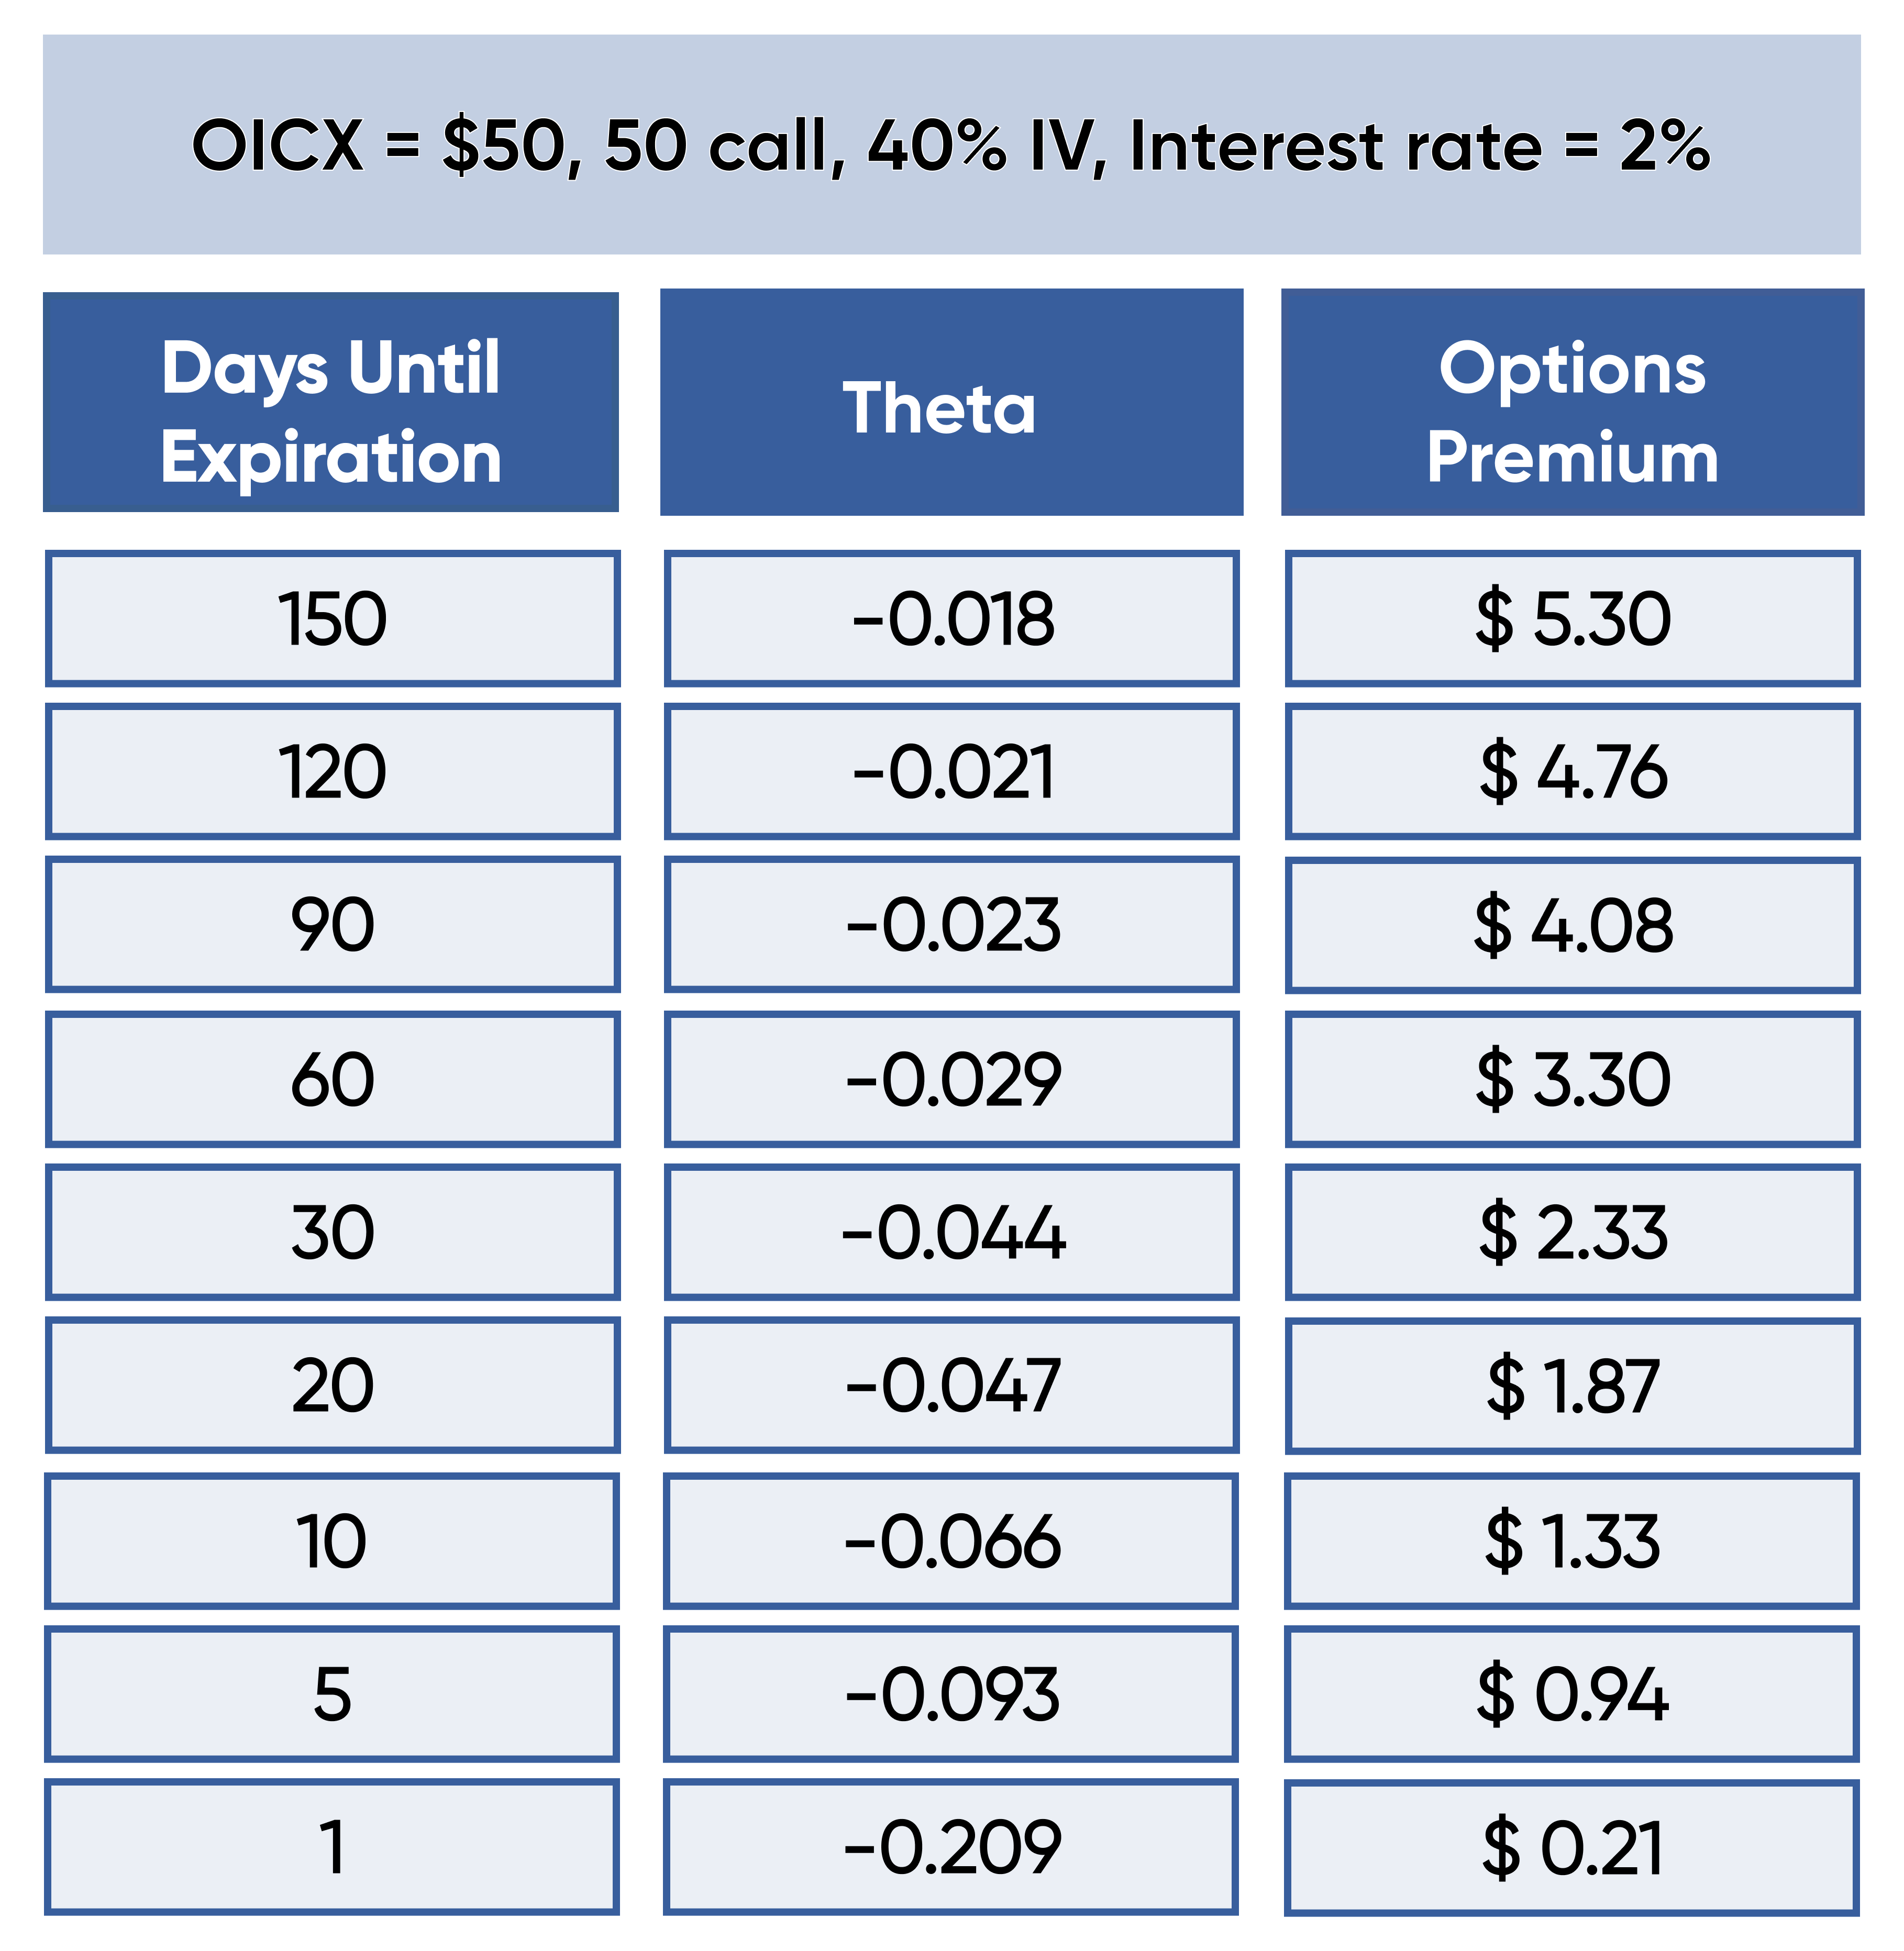This screenshot has width=1904, height=1951.
Task: Click the $ 5.30 premium cell
Action: (x=1572, y=618)
